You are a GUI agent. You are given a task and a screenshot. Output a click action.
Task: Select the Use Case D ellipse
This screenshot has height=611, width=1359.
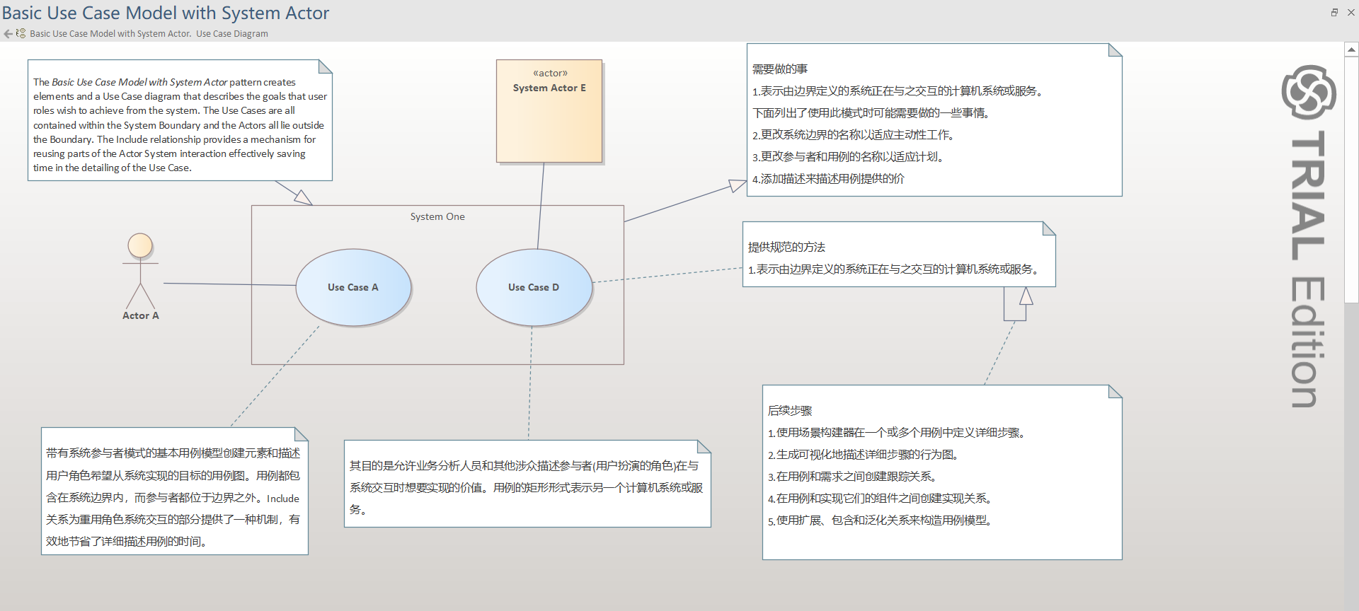[x=534, y=287]
